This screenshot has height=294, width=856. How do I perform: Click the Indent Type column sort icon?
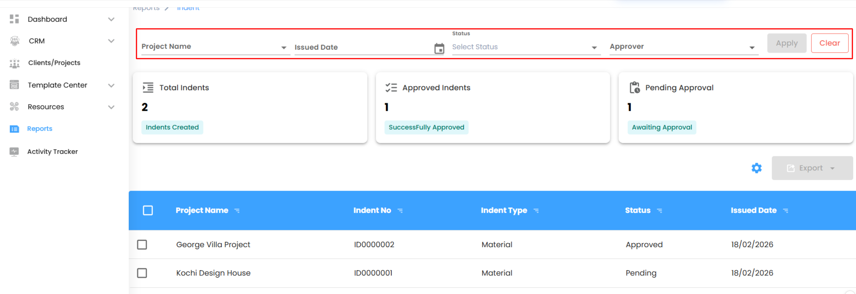pos(536,211)
